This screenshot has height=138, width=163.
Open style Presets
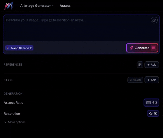tap(135, 80)
